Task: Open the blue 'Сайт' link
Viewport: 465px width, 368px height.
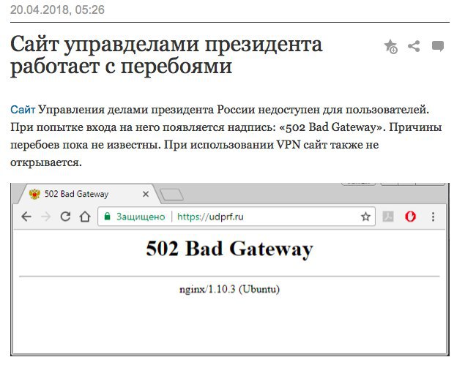Action: (23, 109)
